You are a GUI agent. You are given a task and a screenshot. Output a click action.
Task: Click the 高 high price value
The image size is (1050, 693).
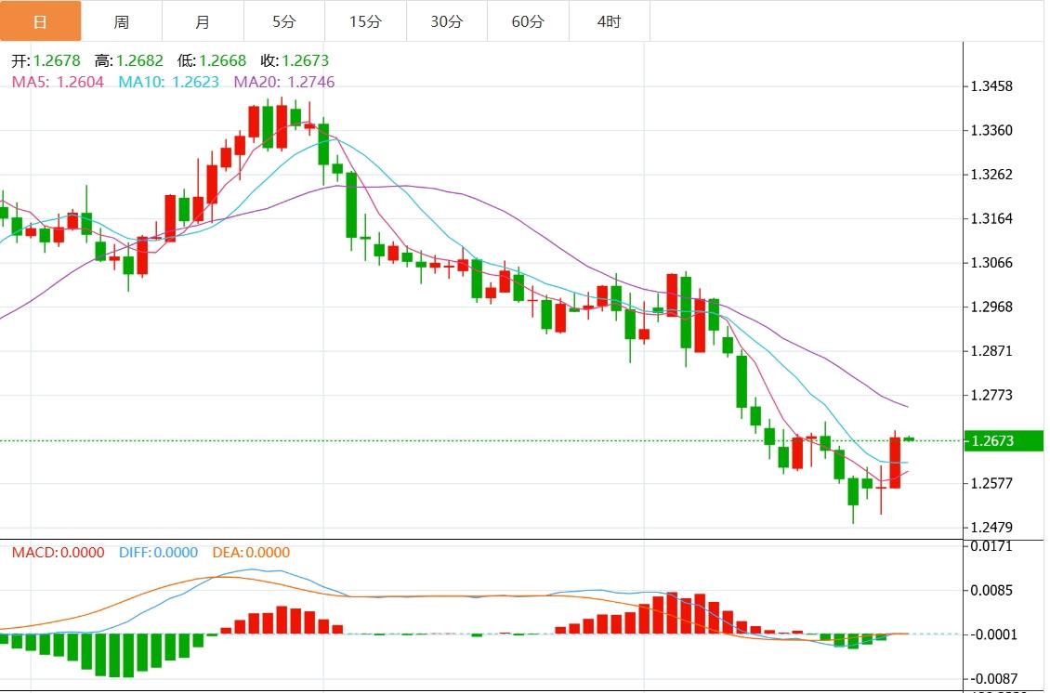[x=139, y=61]
